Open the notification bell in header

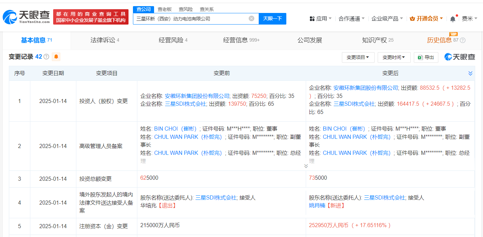tap(453, 19)
